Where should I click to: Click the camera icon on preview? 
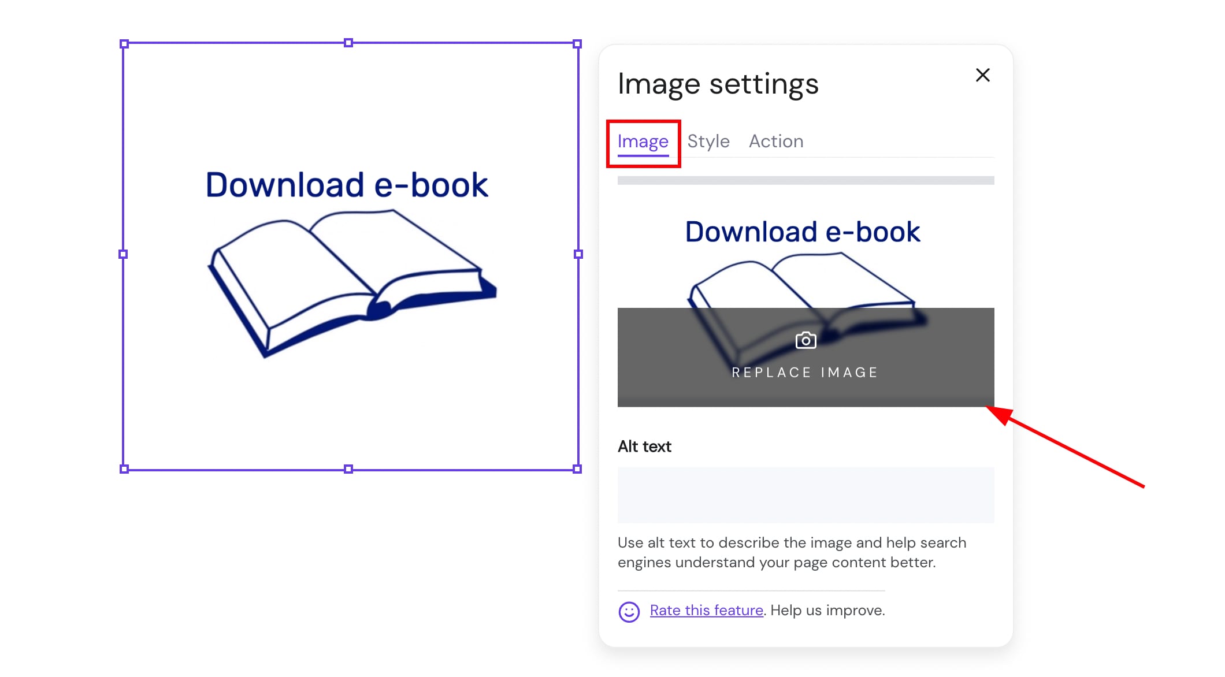tap(805, 340)
